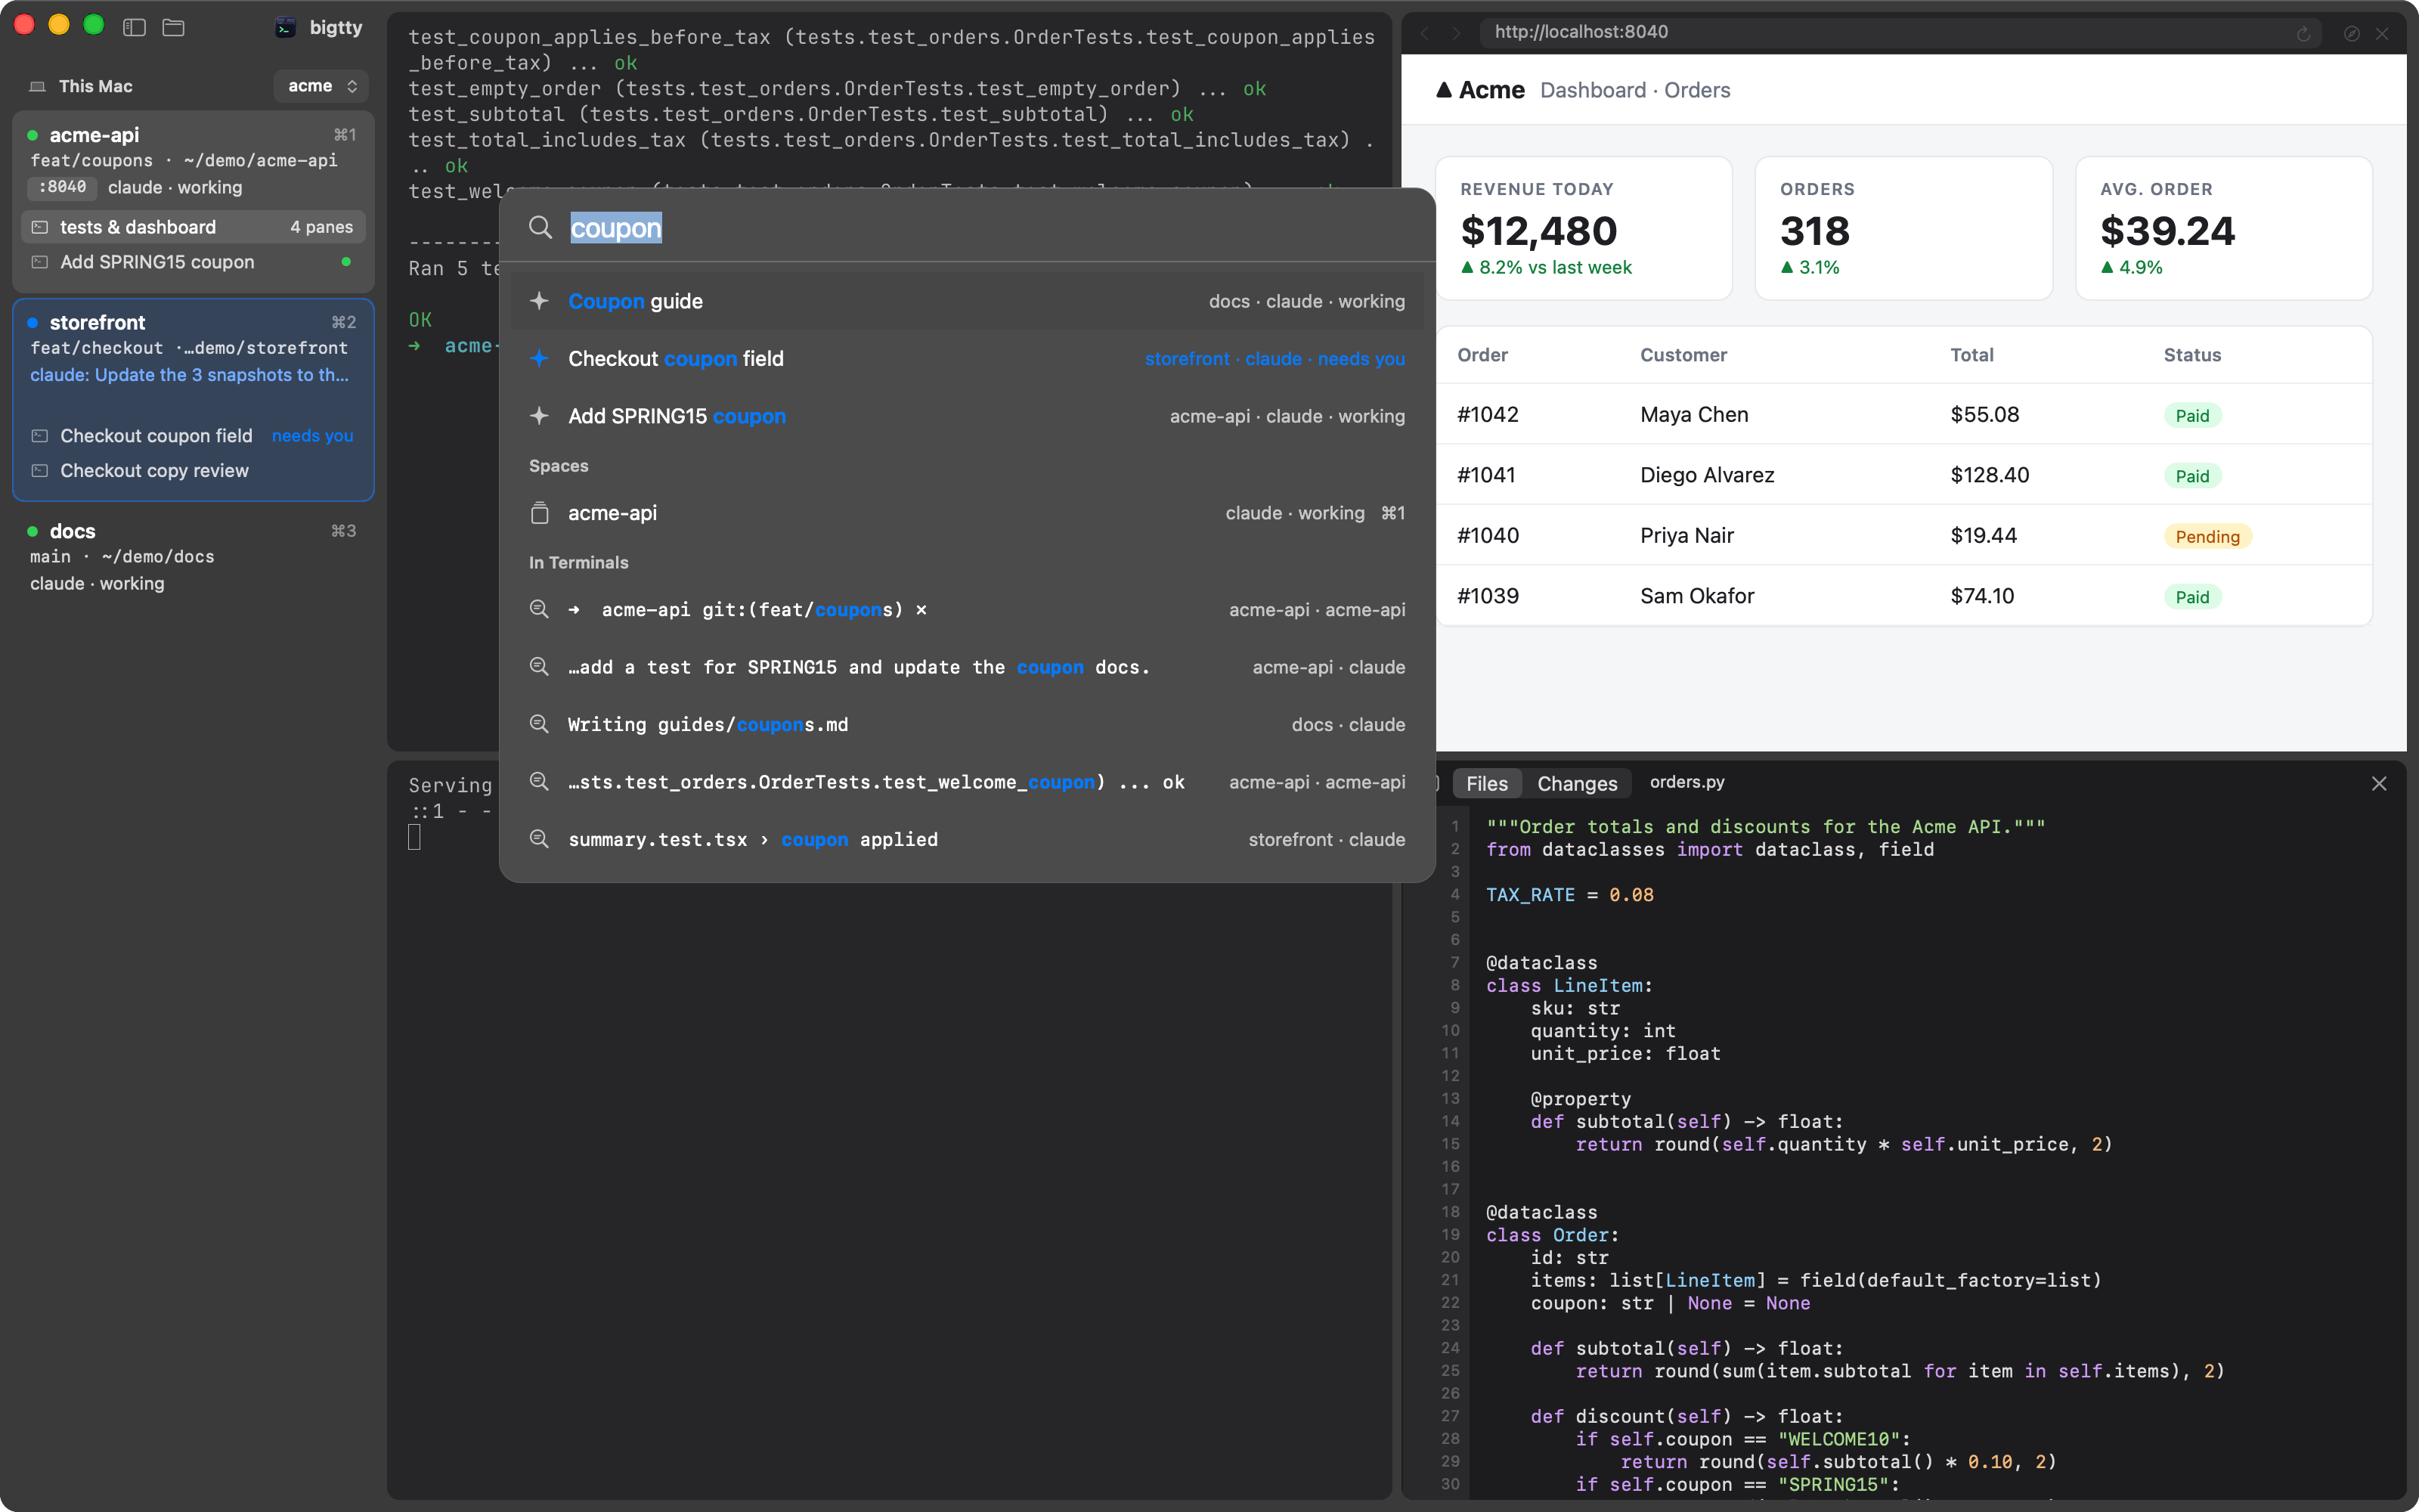Select summary.test.tsx coupon applied result
This screenshot has height=1512, width=2419.
coord(967,840)
